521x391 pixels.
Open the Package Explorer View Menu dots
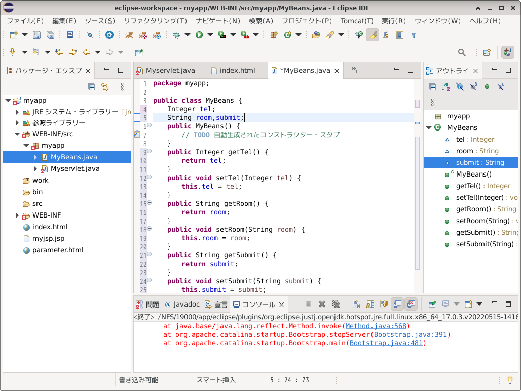122,87
